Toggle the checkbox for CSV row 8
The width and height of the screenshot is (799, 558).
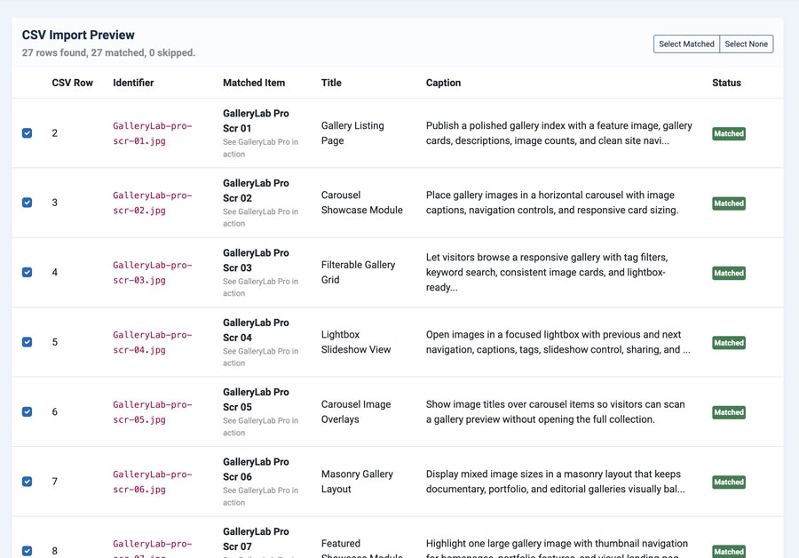point(27,551)
